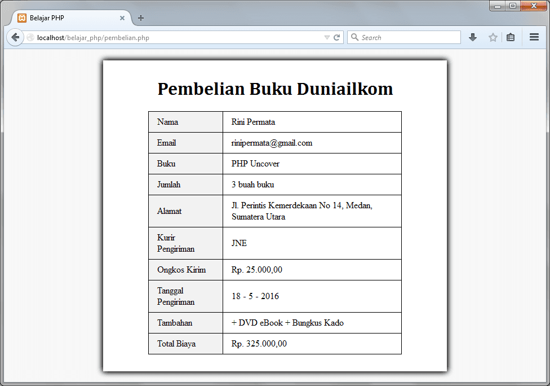
Task: Click the Tanggal Pengiriman label cell
Action: click(x=185, y=296)
